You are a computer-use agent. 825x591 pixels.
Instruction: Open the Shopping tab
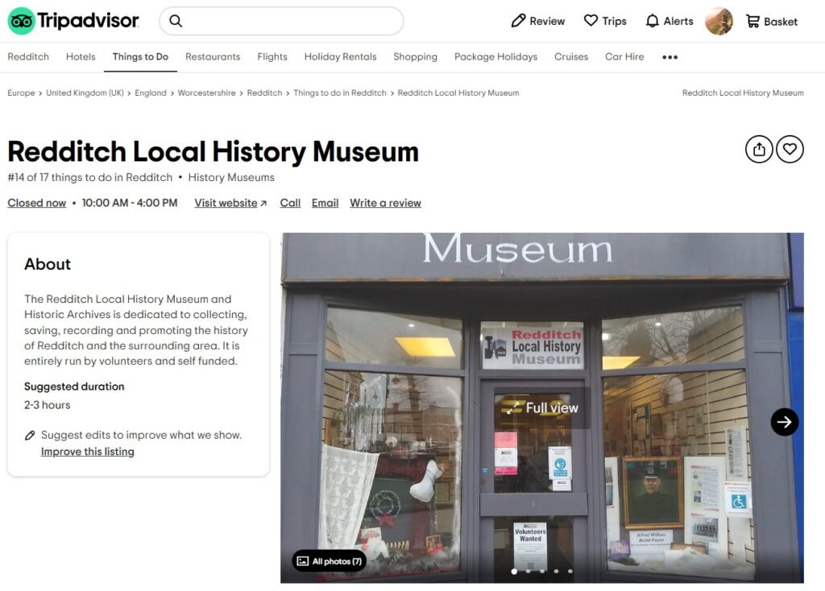pyautogui.click(x=415, y=57)
